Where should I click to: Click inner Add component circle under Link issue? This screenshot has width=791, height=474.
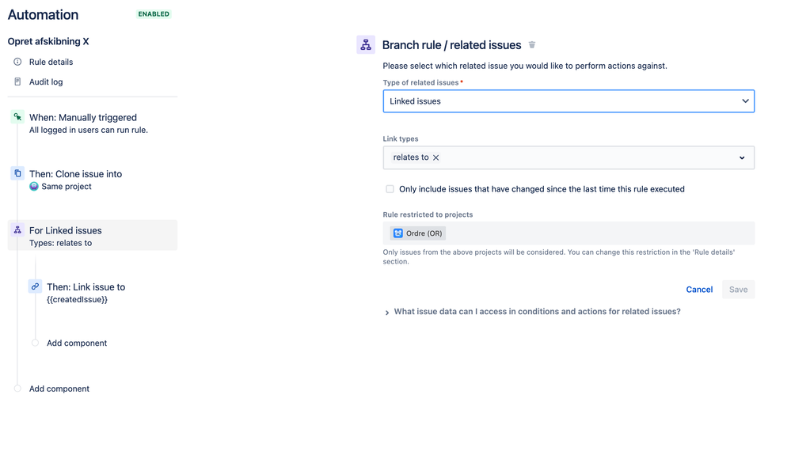click(x=35, y=343)
